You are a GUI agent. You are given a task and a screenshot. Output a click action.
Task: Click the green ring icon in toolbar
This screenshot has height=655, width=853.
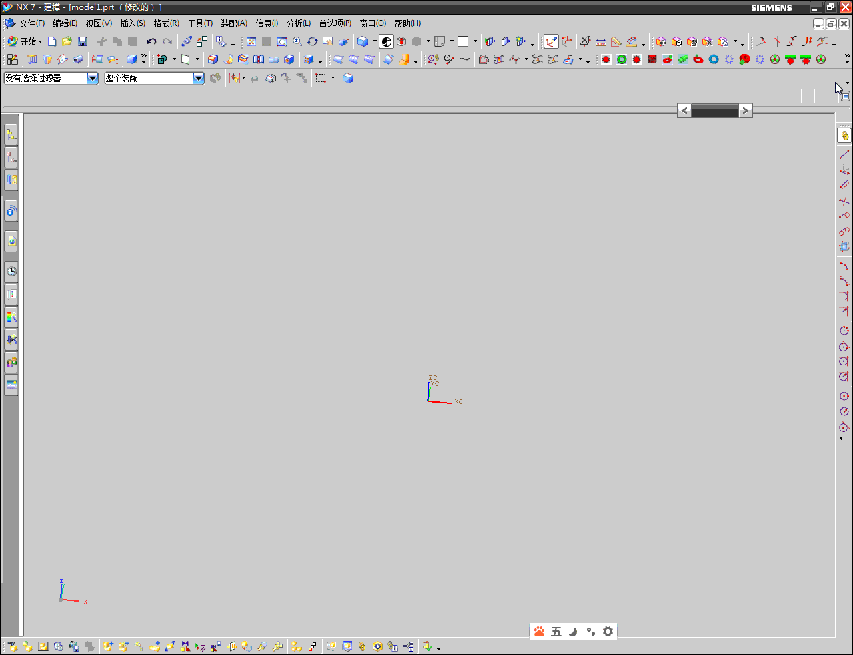(x=622, y=59)
